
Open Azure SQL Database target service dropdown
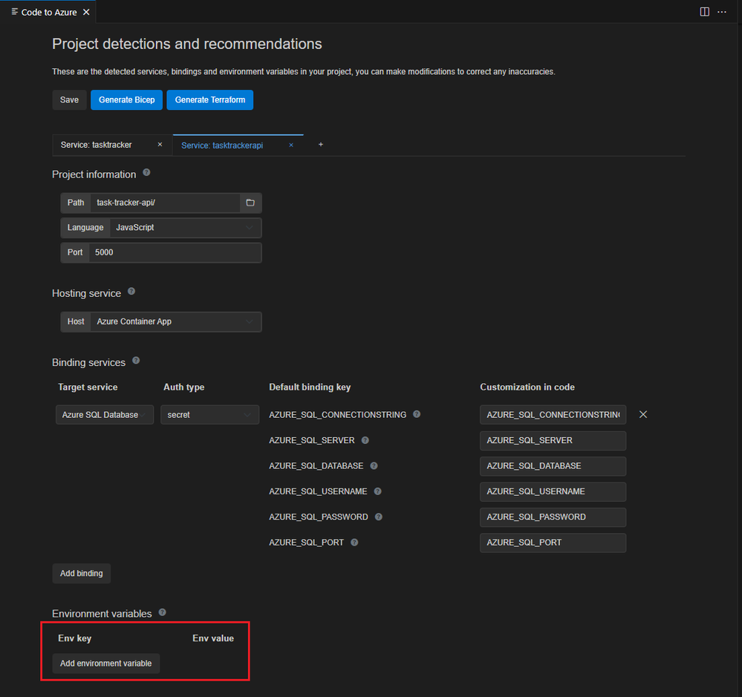click(105, 415)
